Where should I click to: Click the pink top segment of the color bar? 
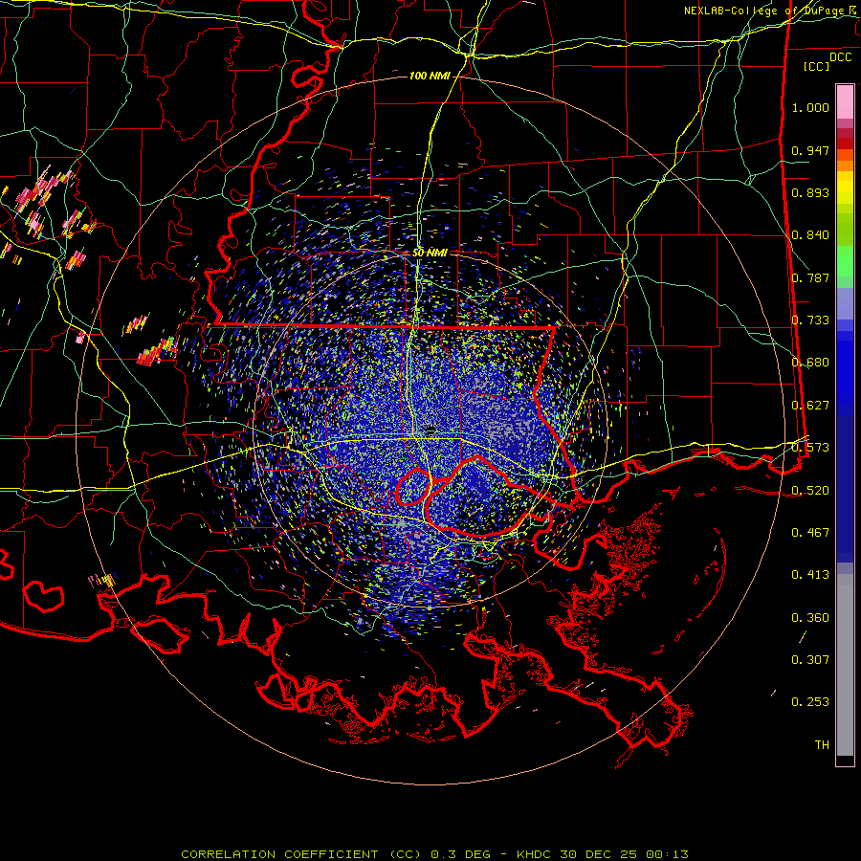click(x=845, y=102)
